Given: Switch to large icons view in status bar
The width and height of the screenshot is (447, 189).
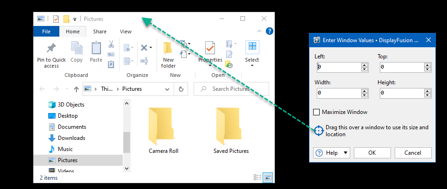Looking at the screenshot, I should (x=268, y=177).
